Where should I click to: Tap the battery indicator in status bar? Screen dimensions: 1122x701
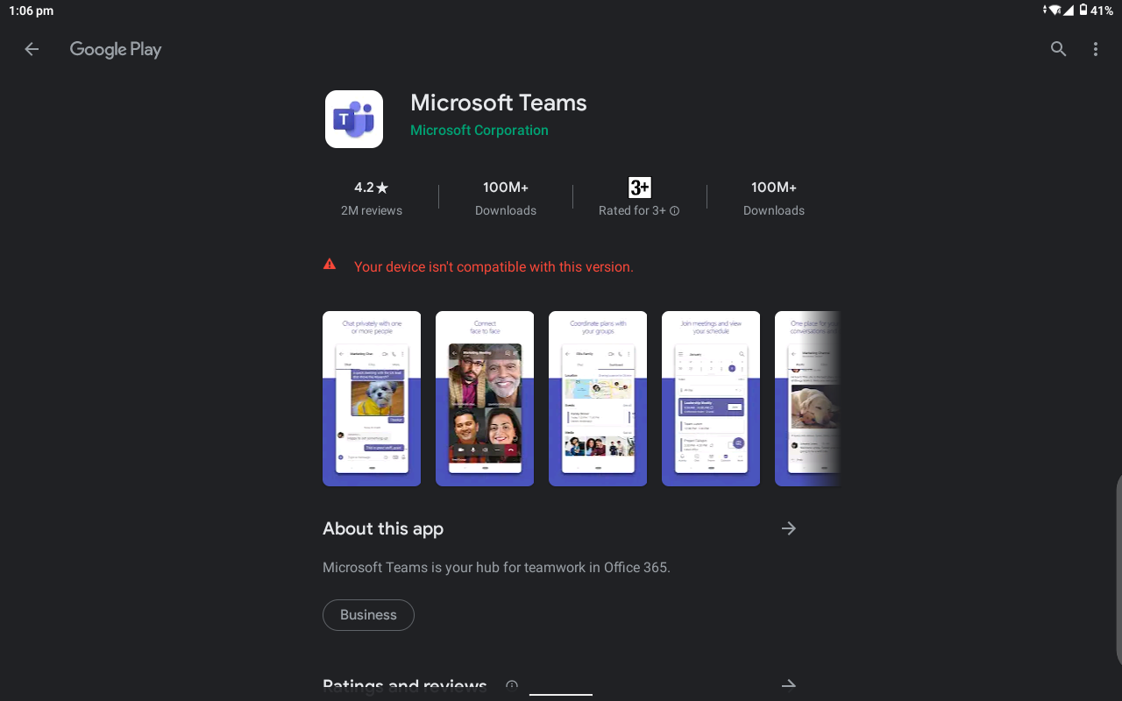(x=1083, y=11)
